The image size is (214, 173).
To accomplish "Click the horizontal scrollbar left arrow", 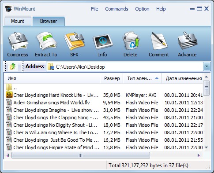I will point(8,155).
